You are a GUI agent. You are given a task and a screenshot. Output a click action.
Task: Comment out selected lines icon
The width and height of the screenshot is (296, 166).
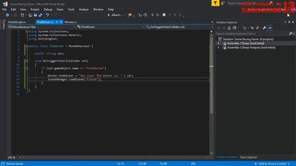[152, 15]
